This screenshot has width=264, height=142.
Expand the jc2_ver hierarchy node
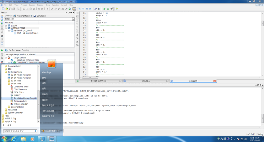tap(6, 26)
